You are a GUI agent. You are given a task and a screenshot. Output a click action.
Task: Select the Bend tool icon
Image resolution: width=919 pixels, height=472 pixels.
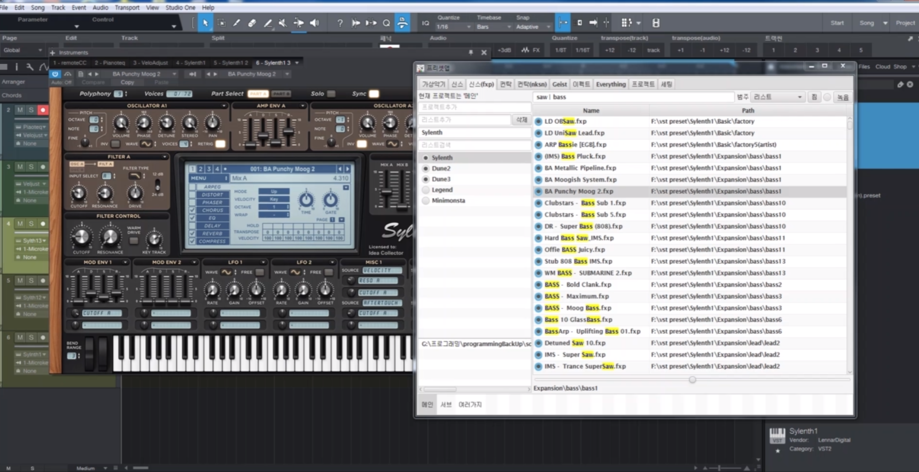click(299, 23)
